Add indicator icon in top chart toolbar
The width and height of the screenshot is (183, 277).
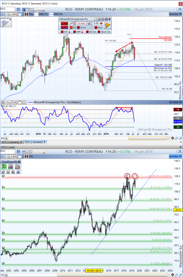coord(7,14)
